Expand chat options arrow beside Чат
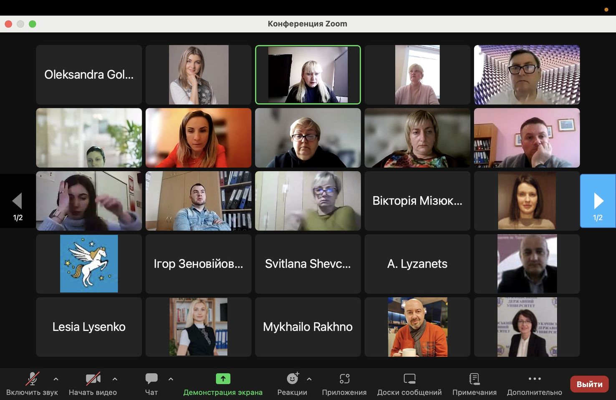Image resolution: width=616 pixels, height=400 pixels. 171,379
